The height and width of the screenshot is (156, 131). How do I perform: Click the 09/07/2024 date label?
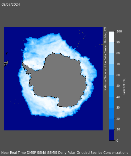pyautogui.click(x=11, y=4)
